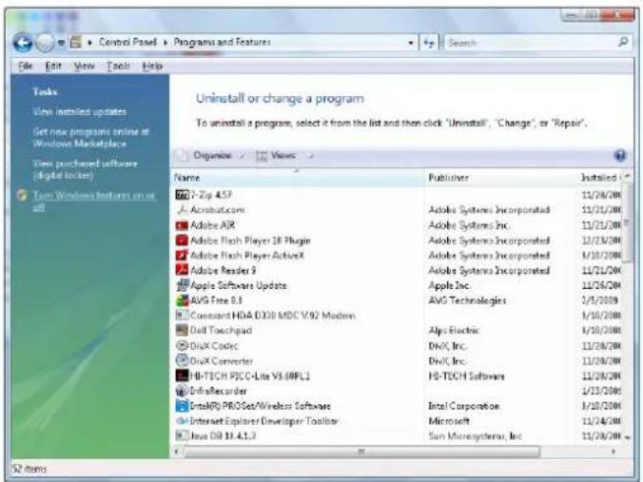
Task: Click the Apple Inc. publisher cell
Action: coord(450,285)
